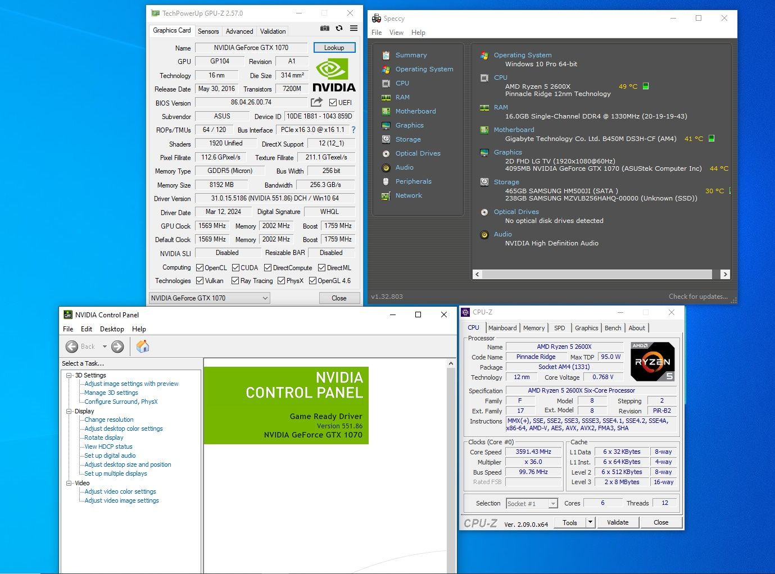Switch to the Memory tab in CPU-Z

[x=533, y=328]
